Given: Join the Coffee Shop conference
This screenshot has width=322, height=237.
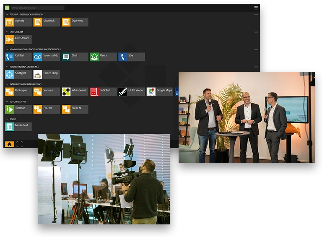Looking at the screenshot, I should pos(47,74).
